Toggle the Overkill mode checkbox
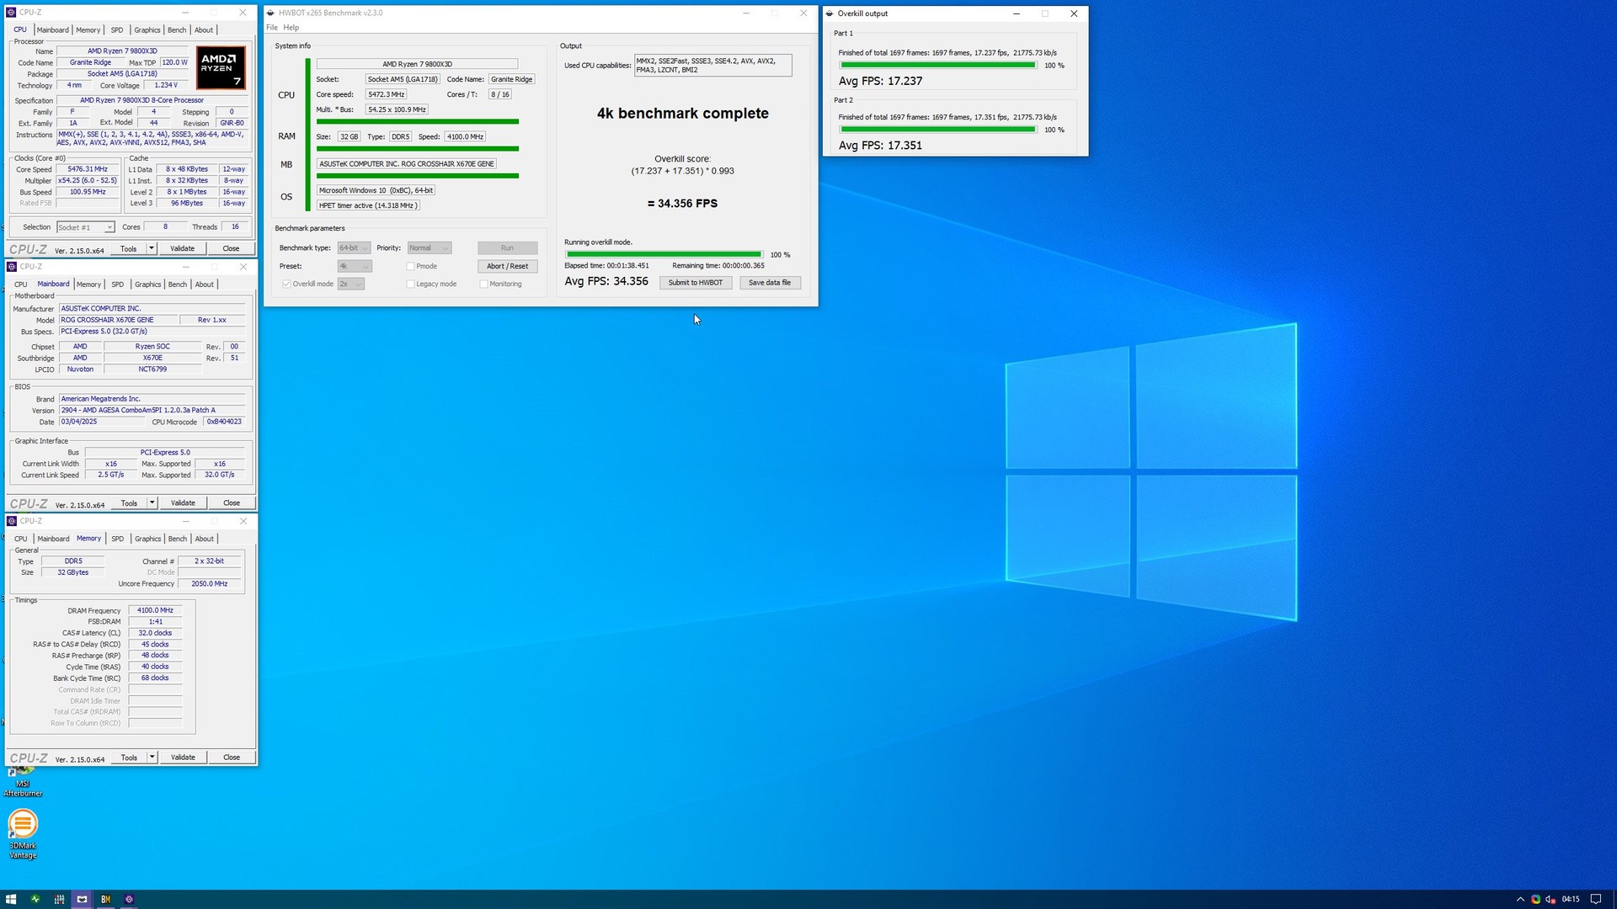The height and width of the screenshot is (909, 1617). pyautogui.click(x=286, y=284)
